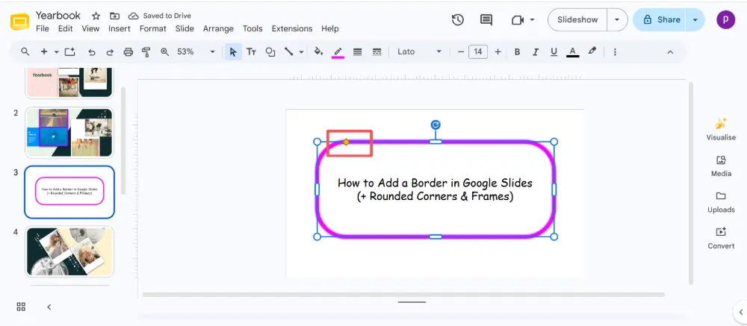This screenshot has width=747, height=326.
Task: Open the Lato font dropdown
Action: (x=420, y=52)
